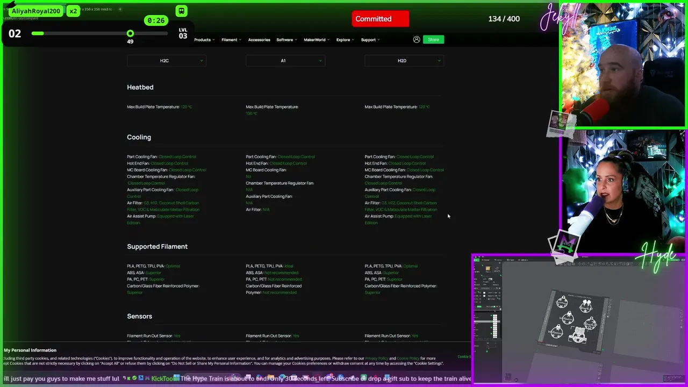Click the hype train progress slider handle

coord(130,33)
